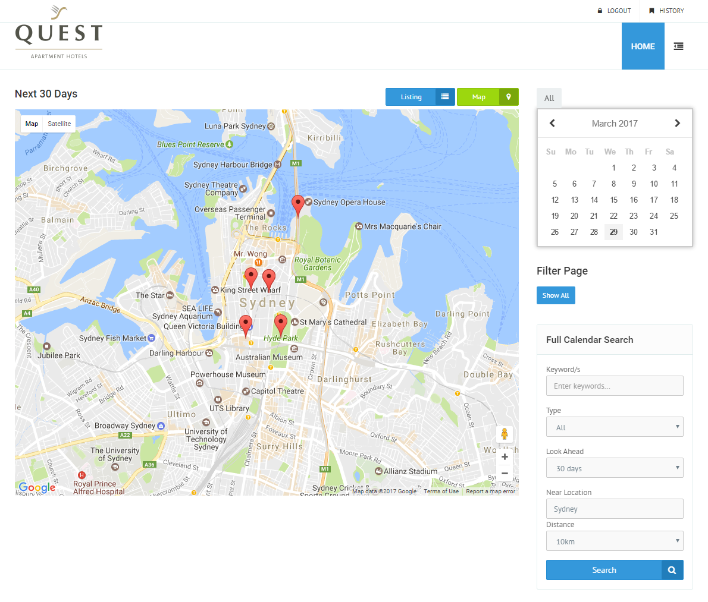Open the Type dropdown

[x=615, y=427]
